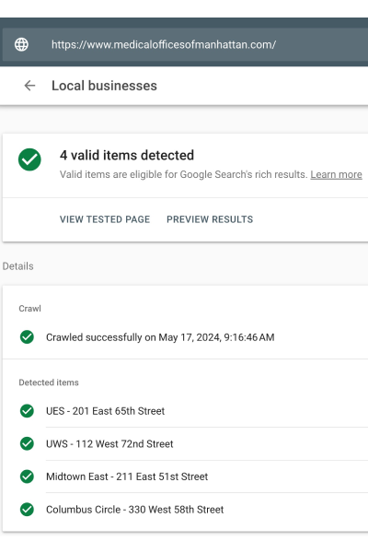Screen dimensions: 368x553
Task: Click the globe icon beside the URL
Action: 21,44
